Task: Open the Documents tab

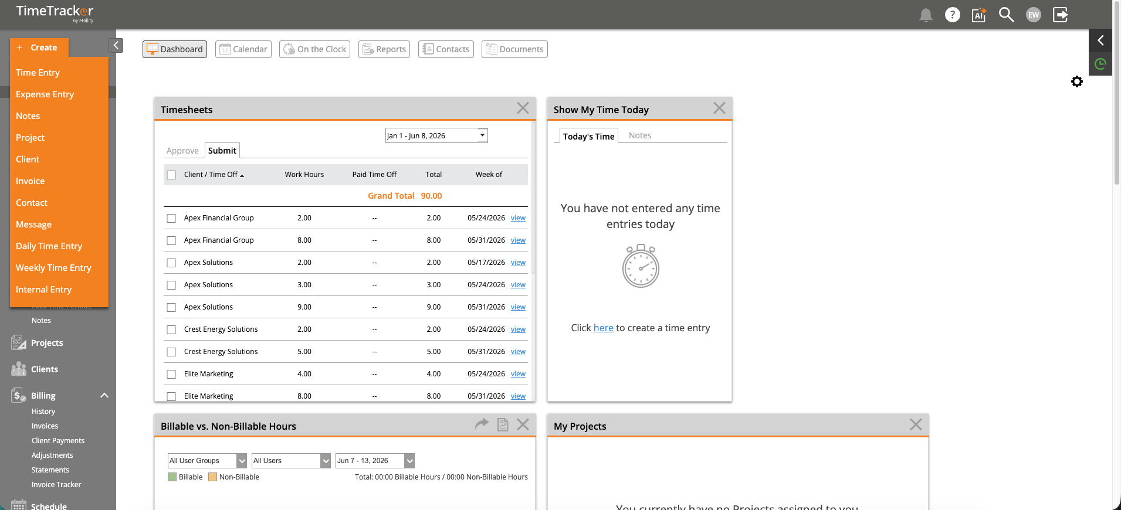Action: [514, 49]
